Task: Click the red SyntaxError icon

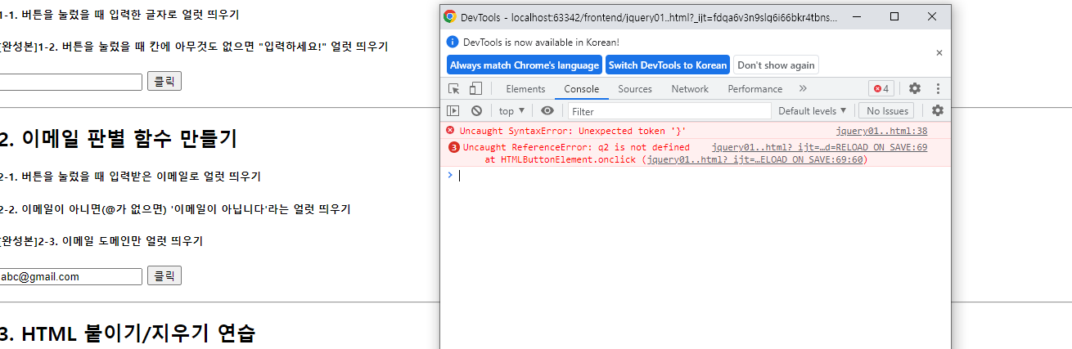Action: coord(450,130)
